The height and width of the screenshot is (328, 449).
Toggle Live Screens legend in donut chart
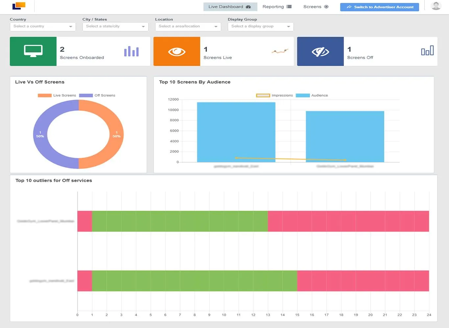[57, 95]
